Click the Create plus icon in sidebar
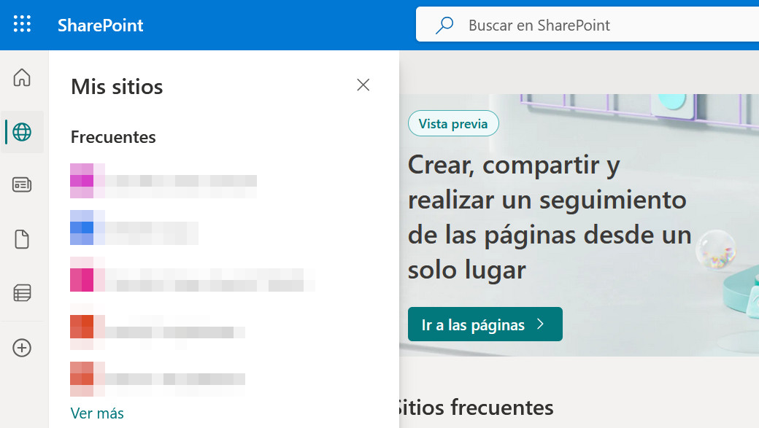 23,348
